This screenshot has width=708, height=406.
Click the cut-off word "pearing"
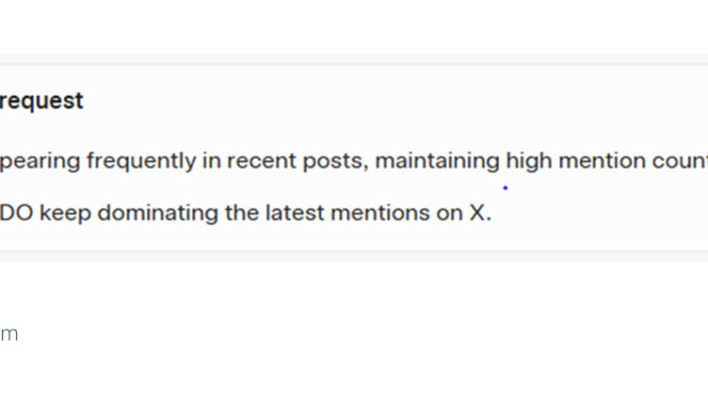pyautogui.click(x=41, y=161)
